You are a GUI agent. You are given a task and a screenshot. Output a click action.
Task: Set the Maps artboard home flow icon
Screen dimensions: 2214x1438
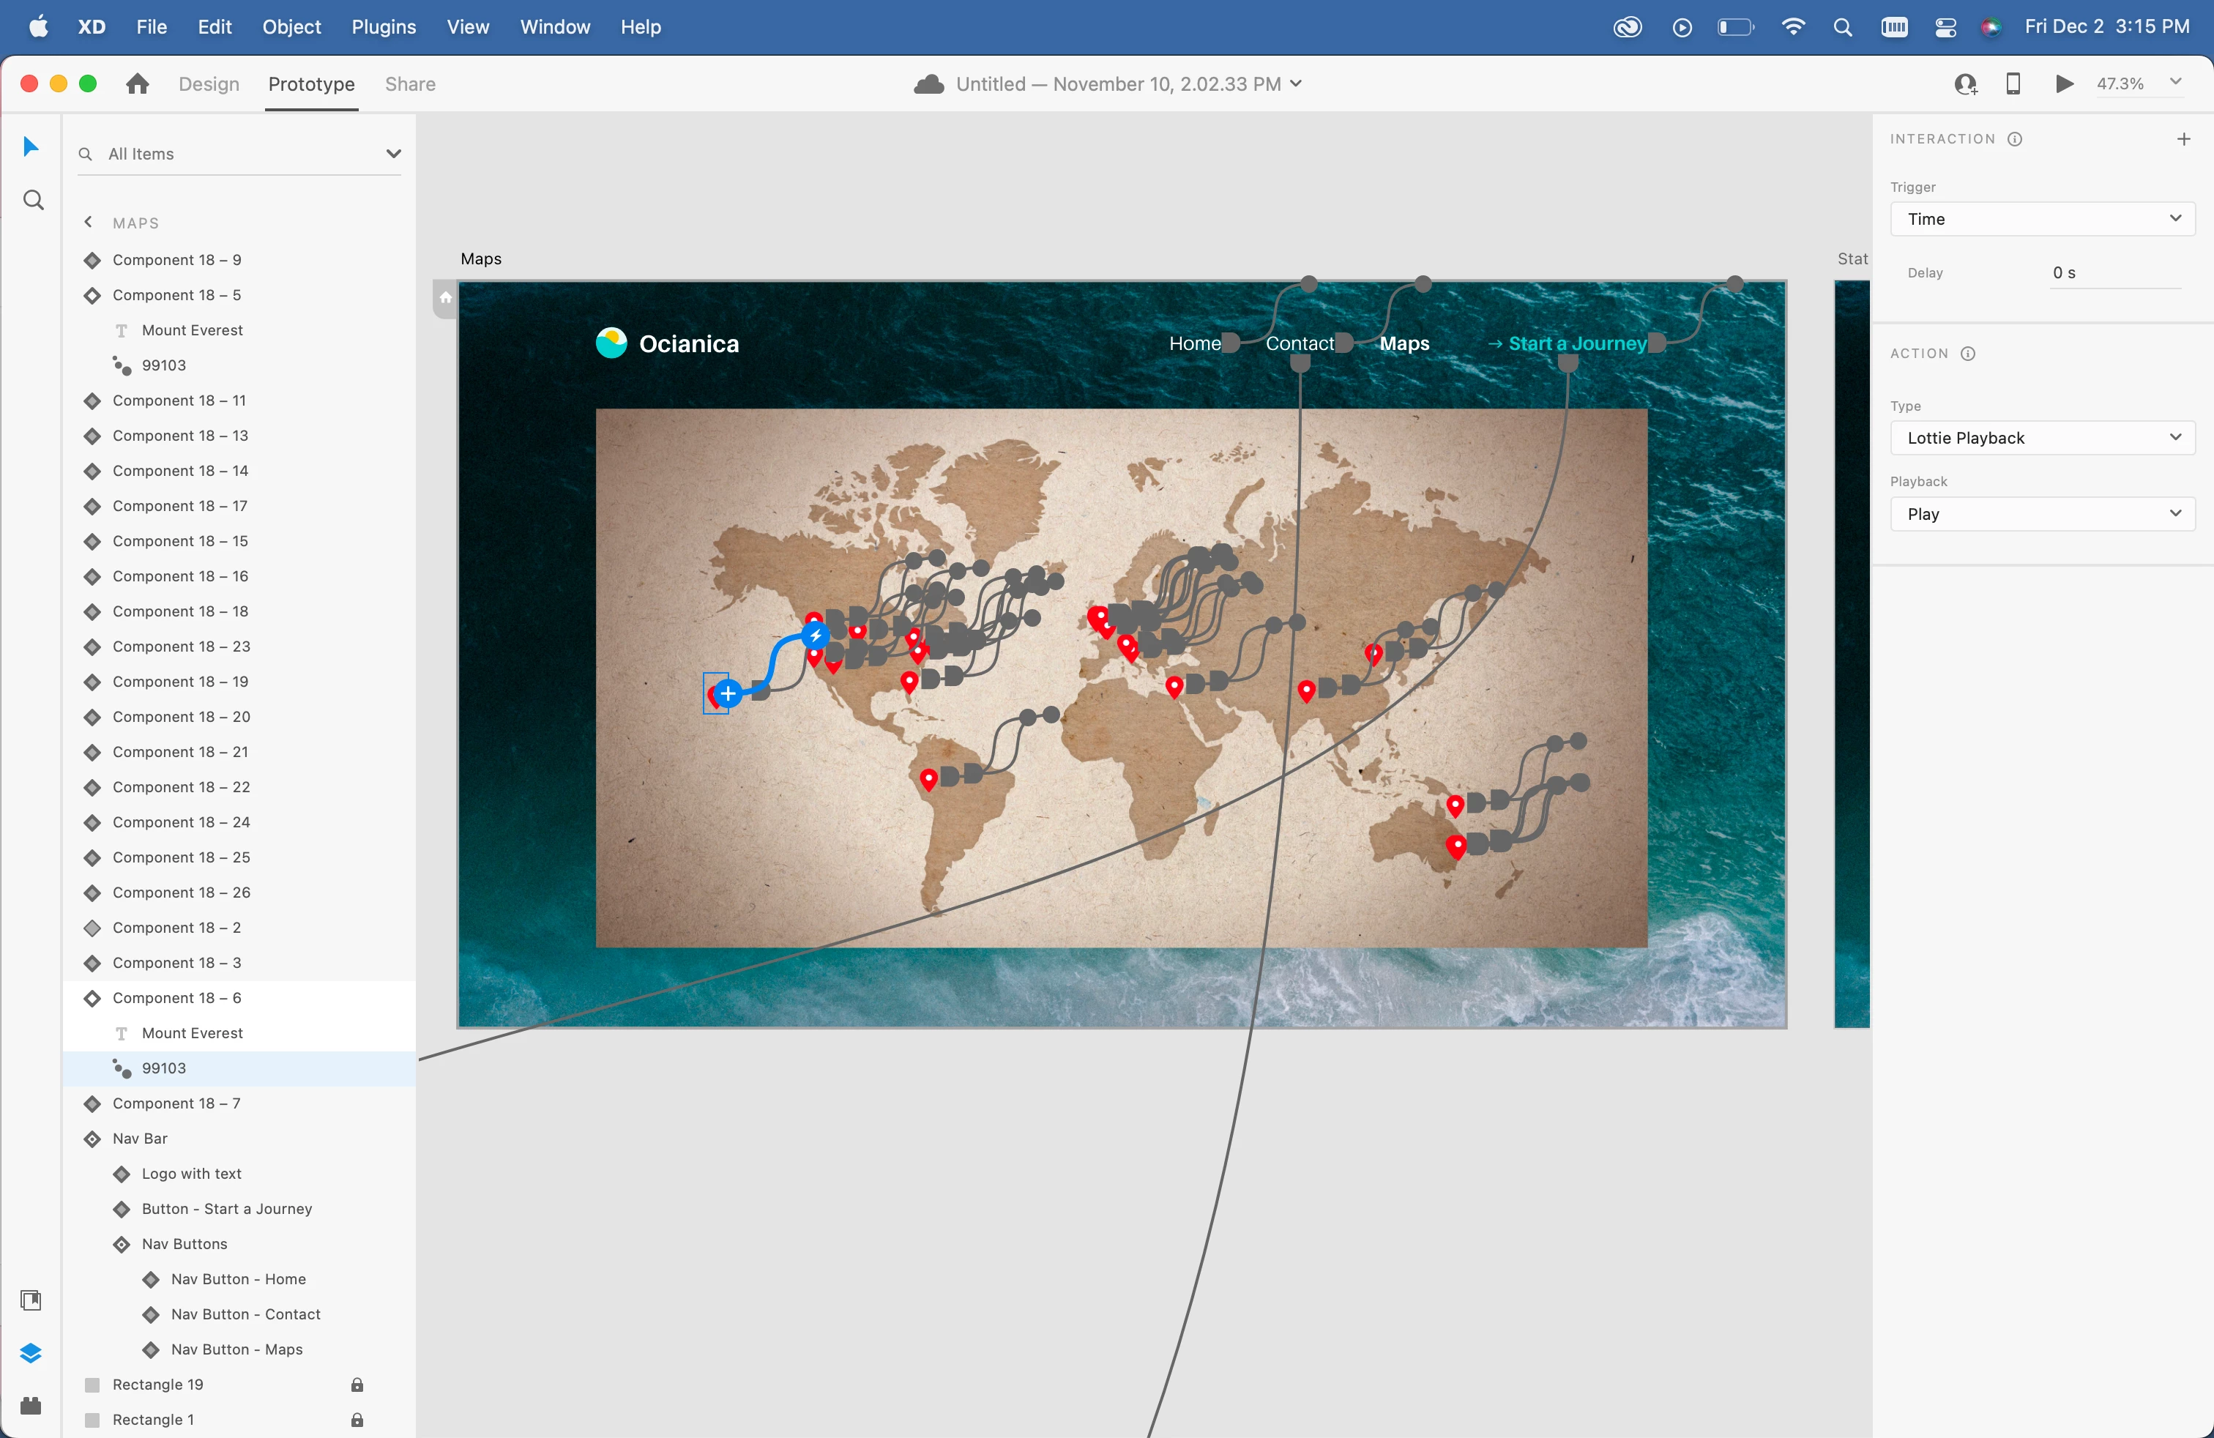click(446, 298)
